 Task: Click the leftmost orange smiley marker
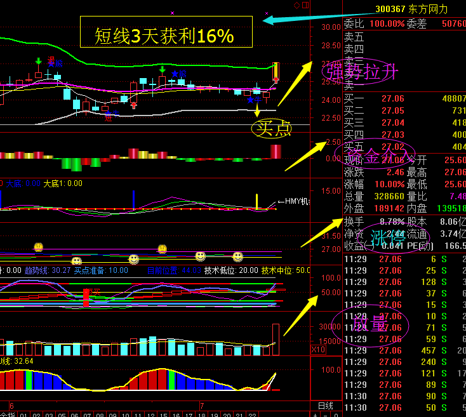pos(39,247)
